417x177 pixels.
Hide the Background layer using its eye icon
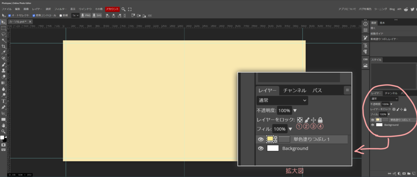pos(373,125)
